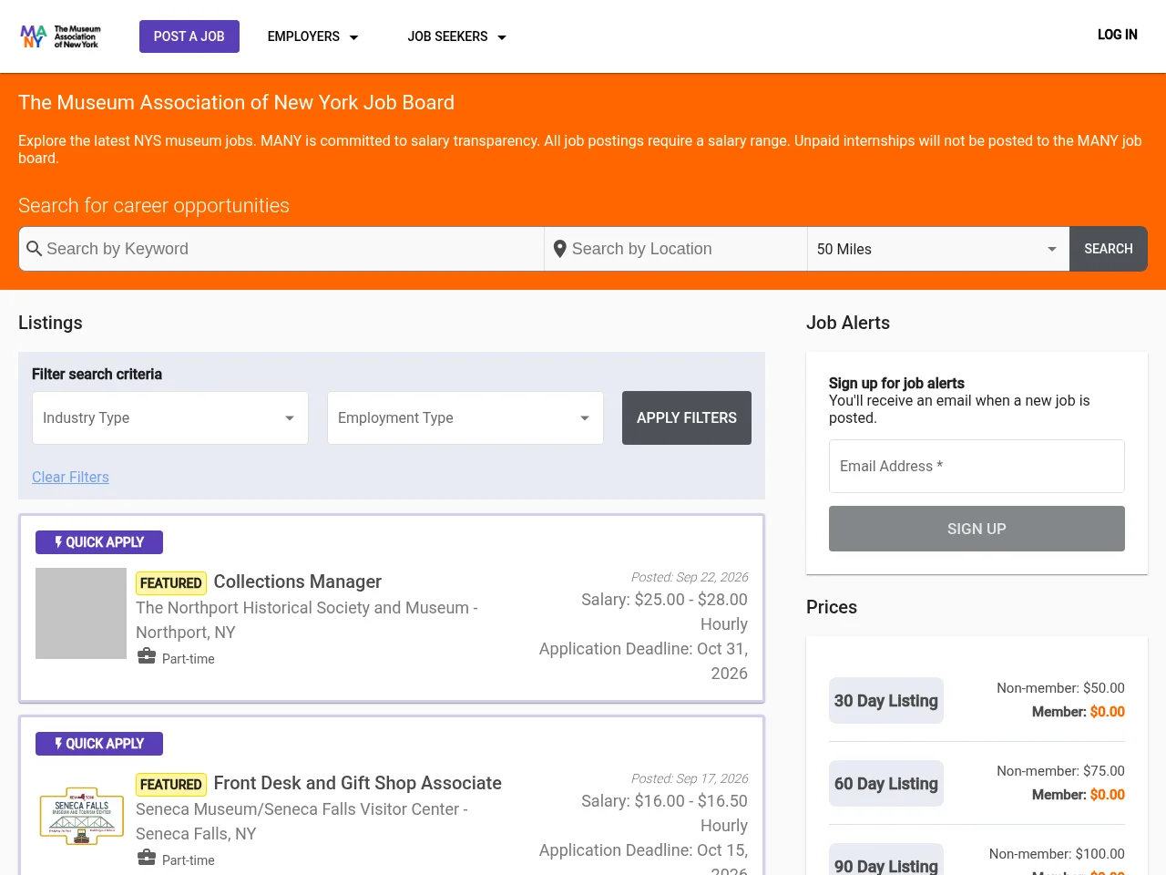
Task: Focus the Email Address field
Action: point(977,467)
